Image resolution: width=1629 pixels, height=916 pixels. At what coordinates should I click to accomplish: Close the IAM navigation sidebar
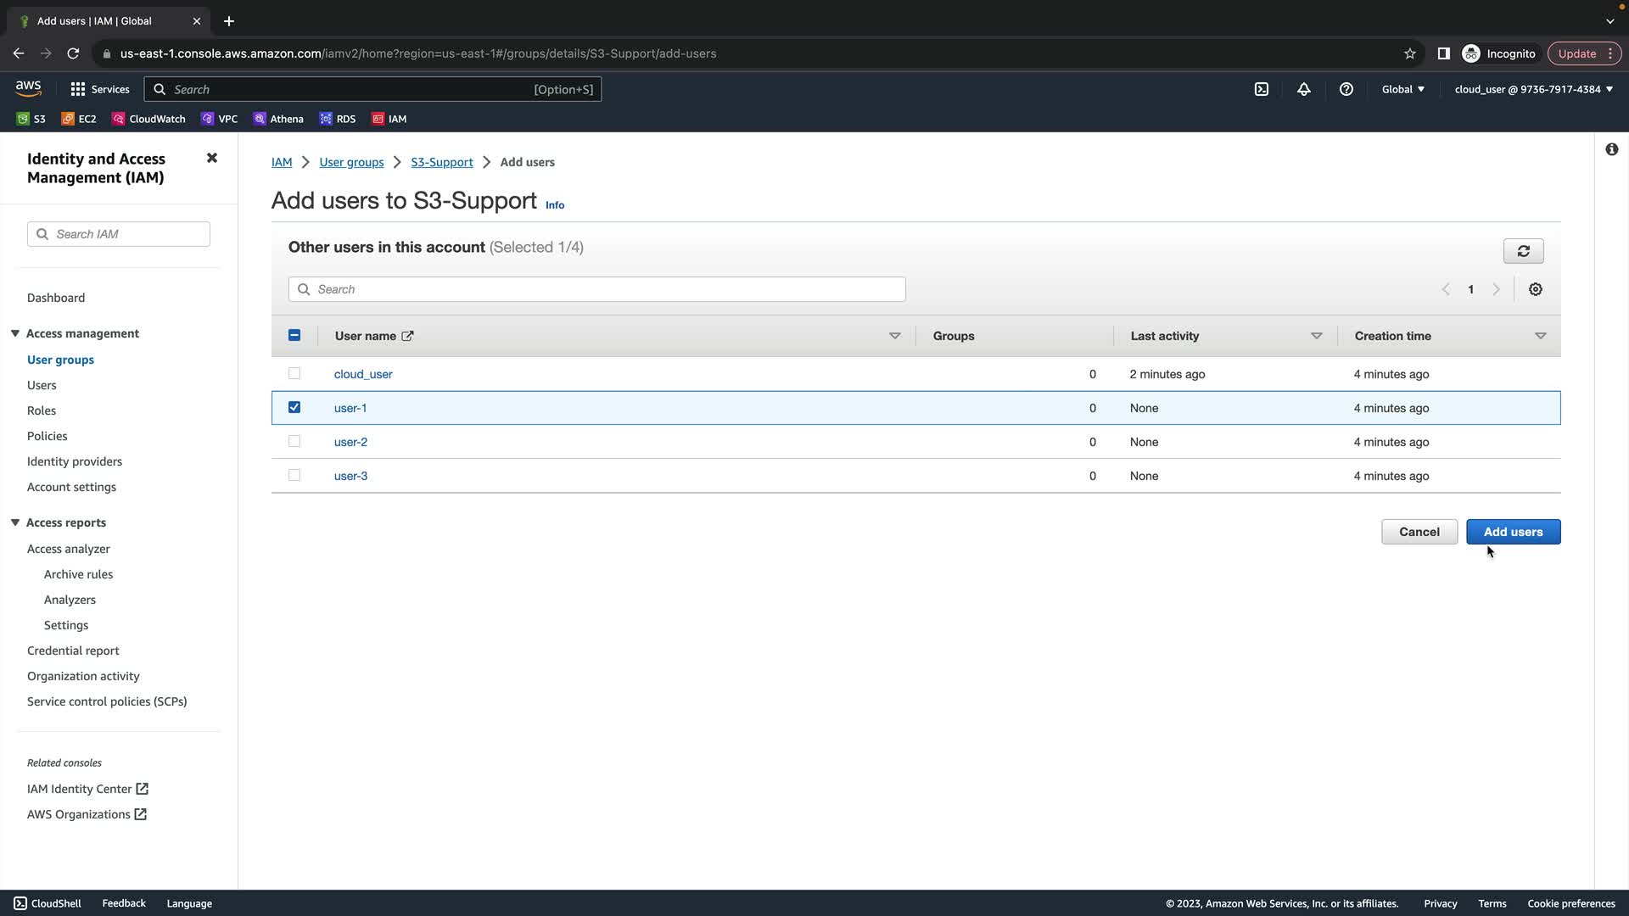pyautogui.click(x=212, y=159)
